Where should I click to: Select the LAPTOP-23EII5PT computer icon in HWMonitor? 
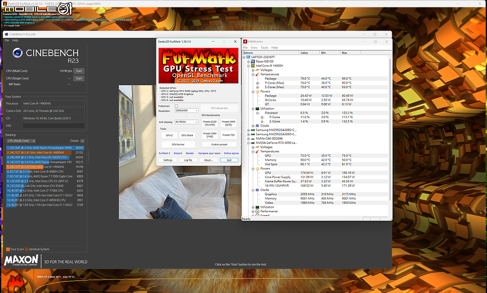tap(248, 57)
